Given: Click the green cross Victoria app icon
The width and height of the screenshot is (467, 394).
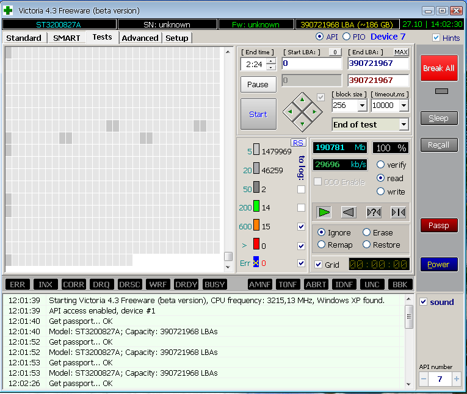Looking at the screenshot, I should [x=8, y=11].
